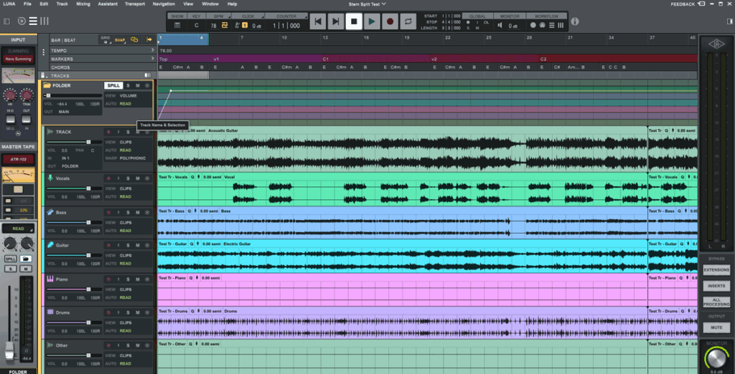735x374 pixels.
Task: Click the INSERTS bypass button
Action: pyautogui.click(x=716, y=286)
